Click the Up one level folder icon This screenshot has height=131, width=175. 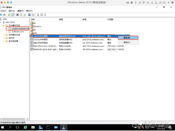[x=9, y=15]
